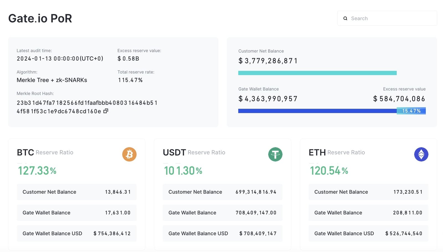Click the blue Ethereum logo icon
Image resolution: width=443 pixels, height=252 pixels.
click(421, 154)
